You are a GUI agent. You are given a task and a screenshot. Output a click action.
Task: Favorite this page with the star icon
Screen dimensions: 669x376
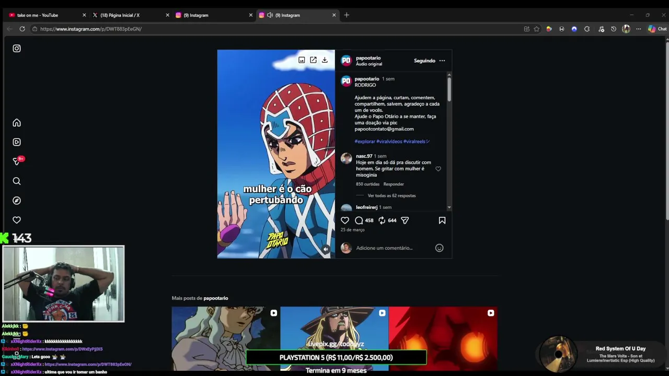pyautogui.click(x=536, y=29)
